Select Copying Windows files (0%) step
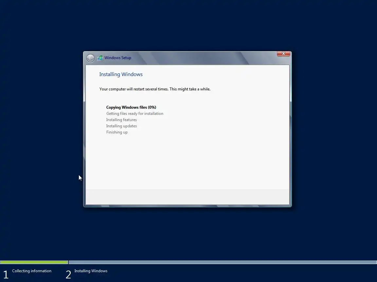This screenshot has width=377, height=282. tap(131, 107)
